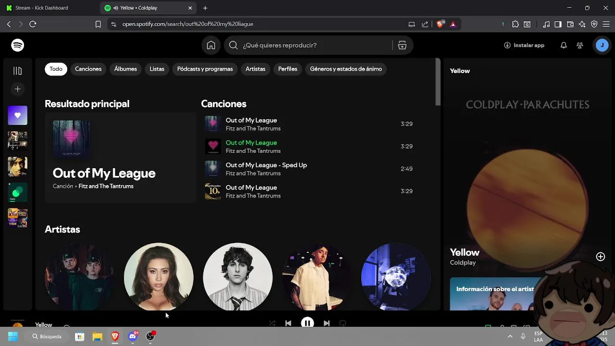Open the woman artist circle thumbnail
The width and height of the screenshot is (615, 346).
click(159, 277)
